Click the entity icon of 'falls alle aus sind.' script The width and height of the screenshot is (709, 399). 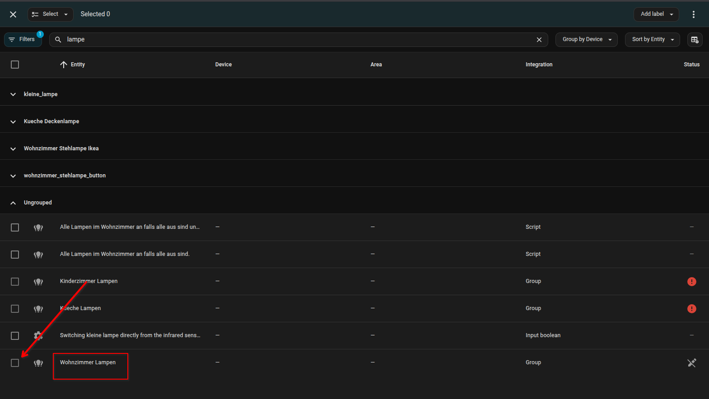(x=38, y=255)
